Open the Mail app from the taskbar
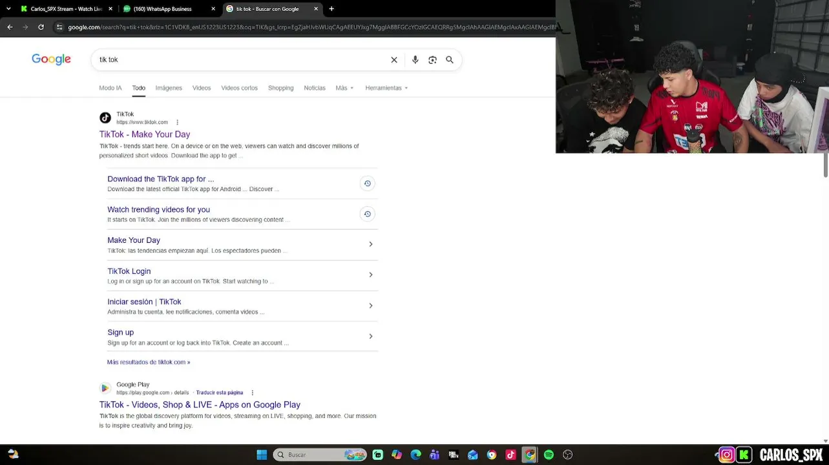Screen dimensions: 829x465 (x=472, y=455)
